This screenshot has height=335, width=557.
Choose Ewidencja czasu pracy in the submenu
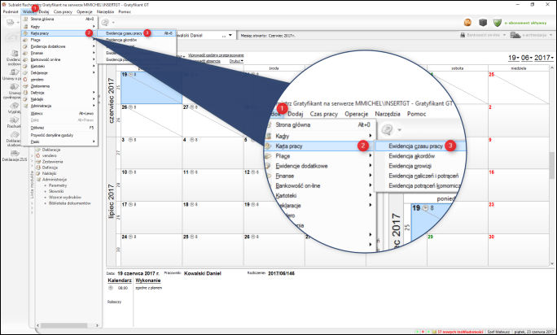coord(136,33)
